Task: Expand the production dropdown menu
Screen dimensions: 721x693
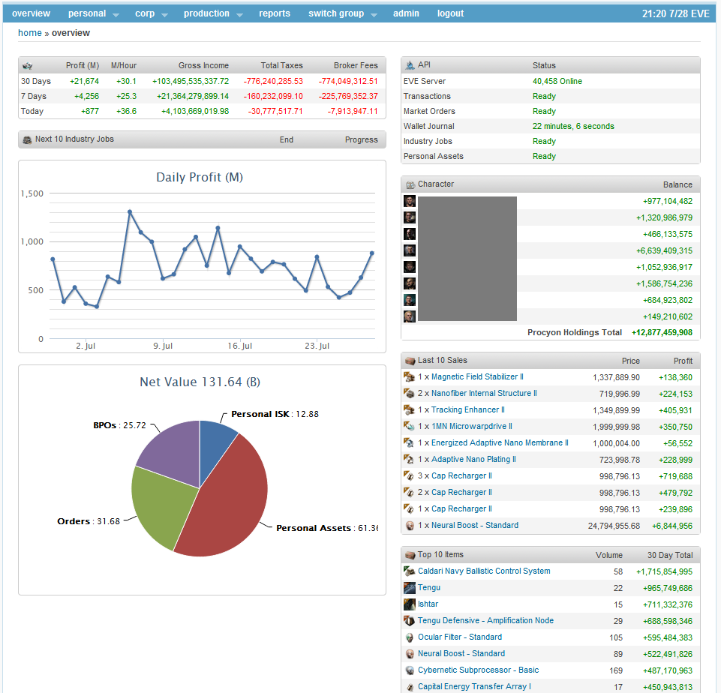Action: click(x=213, y=13)
